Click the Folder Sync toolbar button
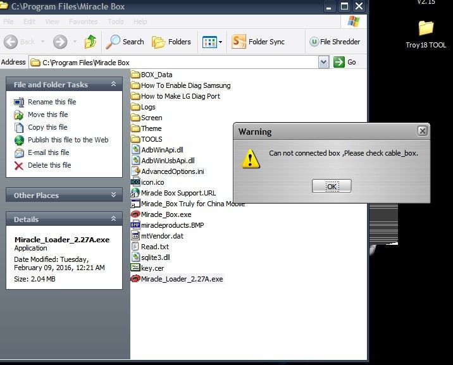This screenshot has width=453, height=365. coord(258,42)
